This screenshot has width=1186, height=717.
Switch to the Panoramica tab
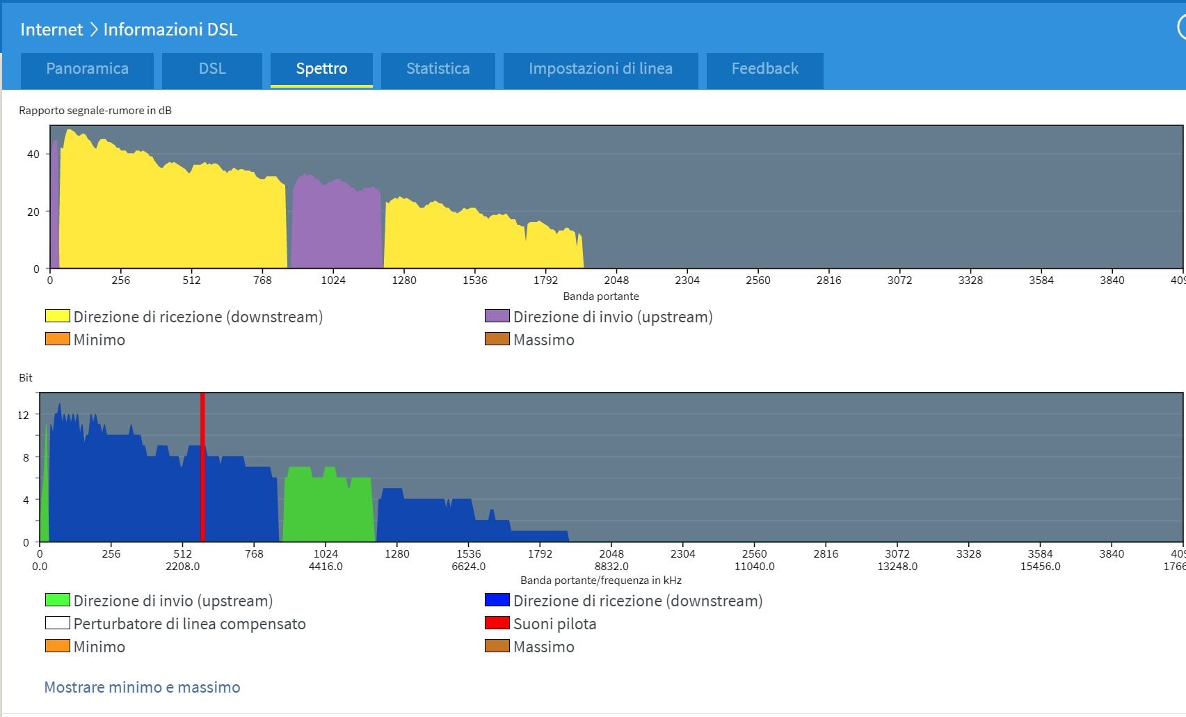(x=87, y=69)
